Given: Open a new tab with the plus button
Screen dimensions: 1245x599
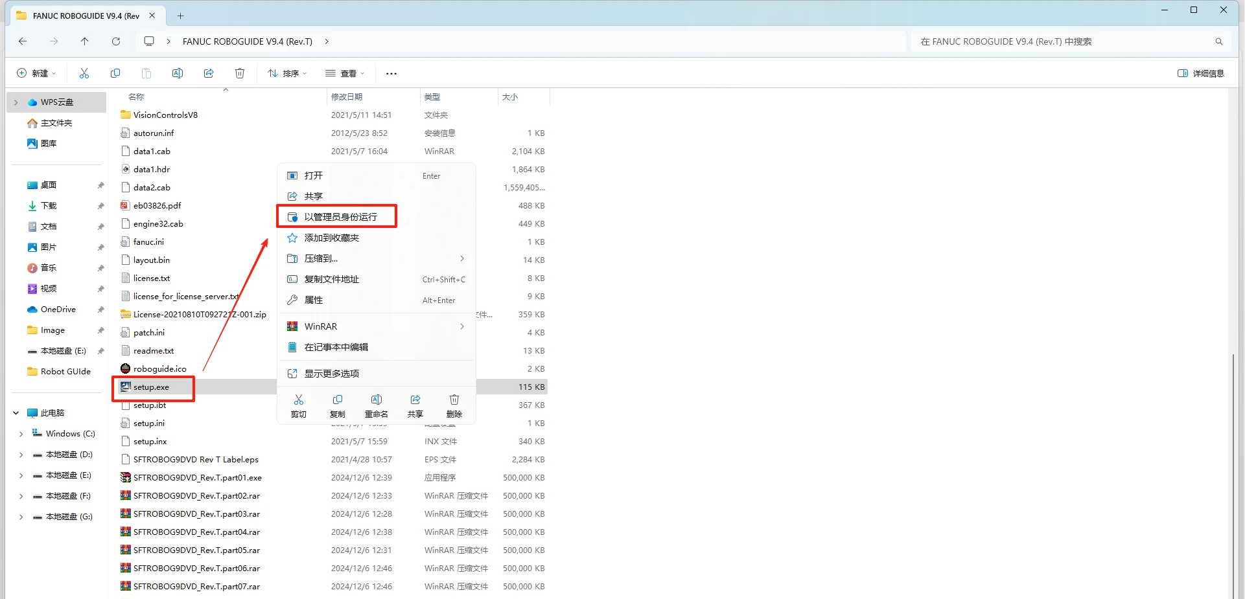Looking at the screenshot, I should point(180,15).
